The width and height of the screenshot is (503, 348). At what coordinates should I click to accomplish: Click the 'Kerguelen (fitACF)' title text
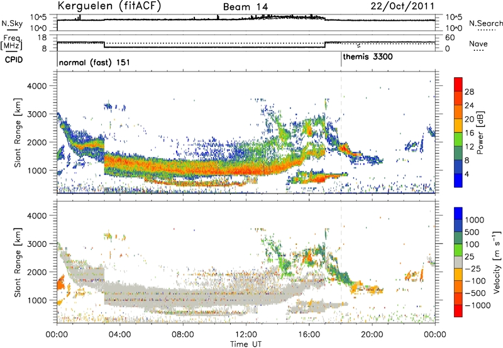tap(109, 6)
